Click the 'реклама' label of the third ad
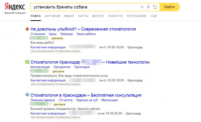Screen dimensions: 201x122 59,105
